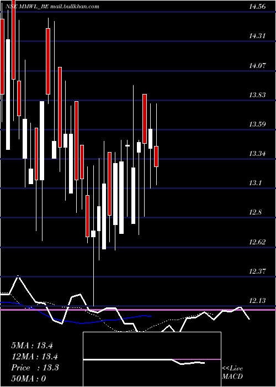276x387 pixels.
Task: Click the last red candlestick on the right
Action: 156,156
